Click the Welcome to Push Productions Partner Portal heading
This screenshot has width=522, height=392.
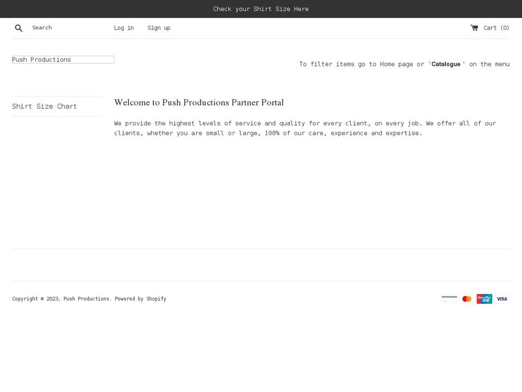199,102
